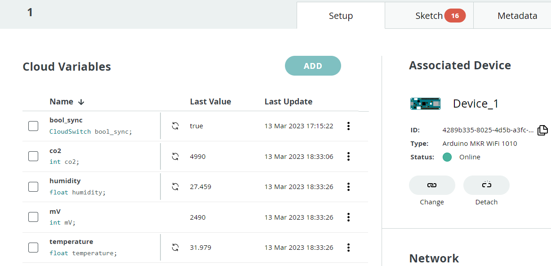
Task: Open the options menu for humidity
Action: (348, 186)
